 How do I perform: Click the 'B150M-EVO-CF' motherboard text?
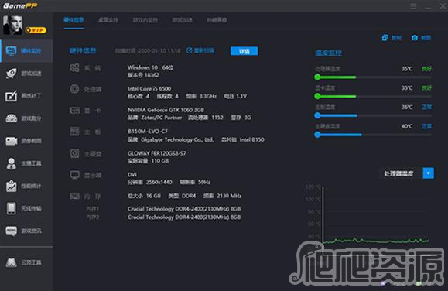point(148,132)
